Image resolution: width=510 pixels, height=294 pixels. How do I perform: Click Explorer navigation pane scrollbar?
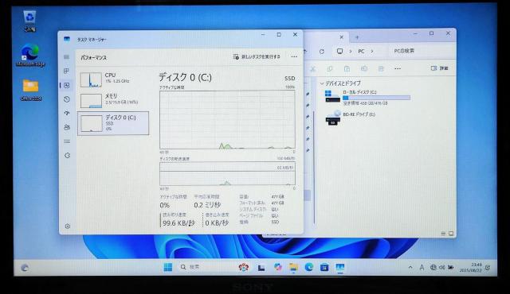click(x=314, y=167)
